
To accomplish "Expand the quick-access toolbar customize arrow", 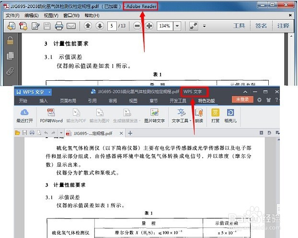I will point(61,133).
